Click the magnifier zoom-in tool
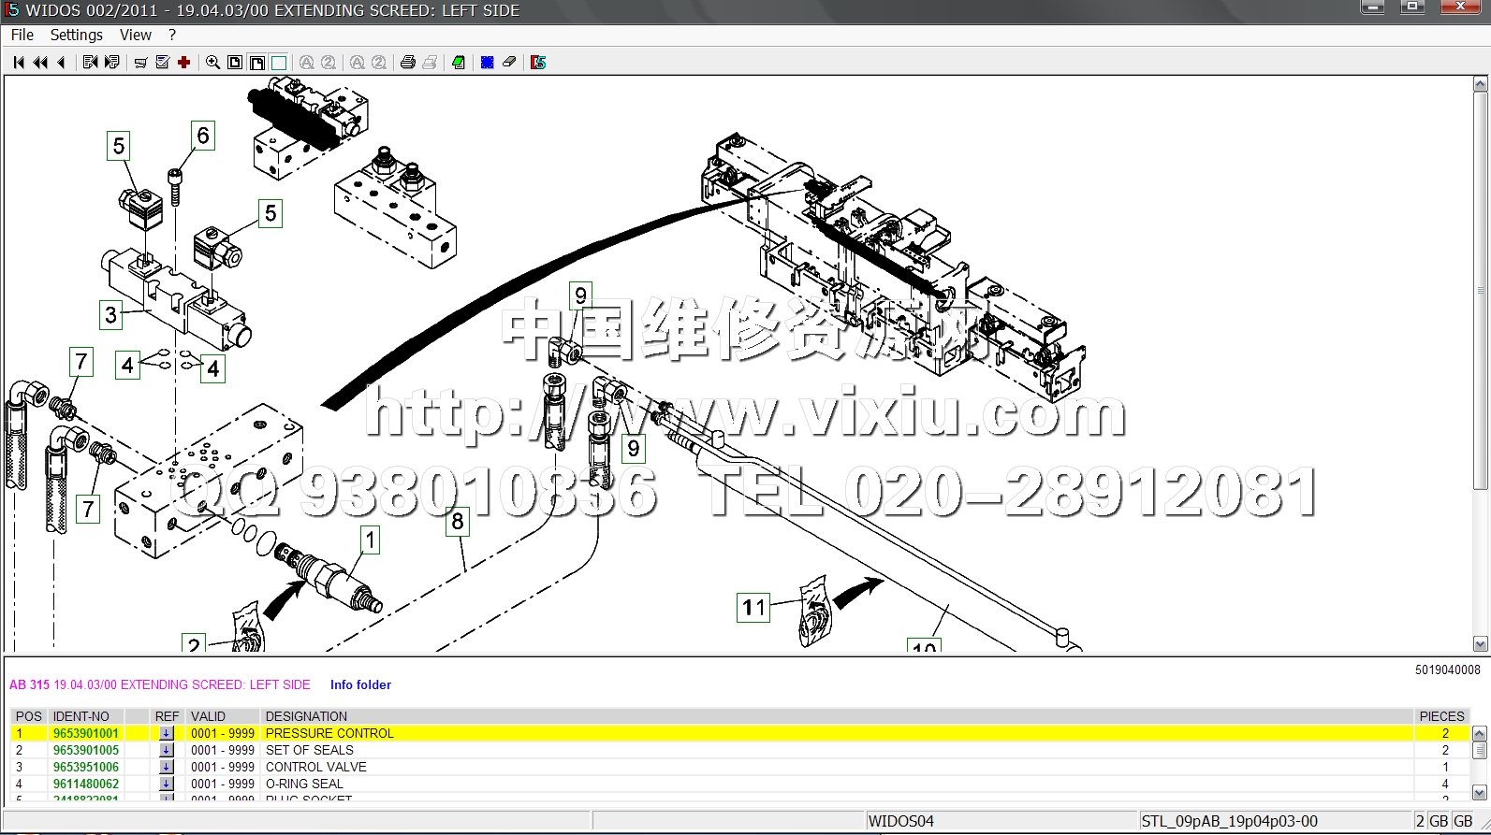The image size is (1491, 835). click(212, 63)
